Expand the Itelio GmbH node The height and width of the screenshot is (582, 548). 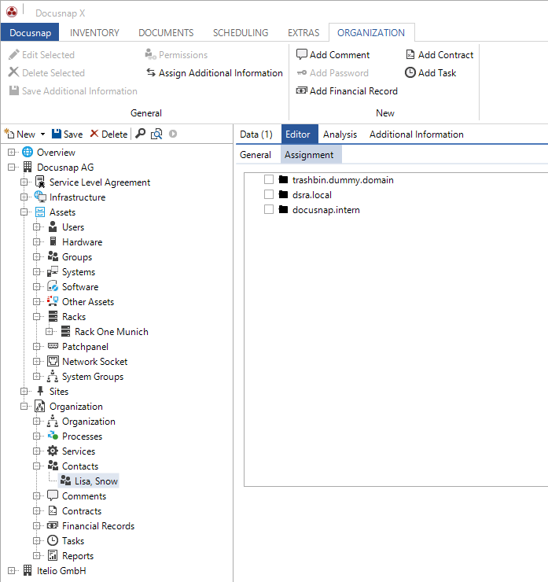(x=12, y=570)
